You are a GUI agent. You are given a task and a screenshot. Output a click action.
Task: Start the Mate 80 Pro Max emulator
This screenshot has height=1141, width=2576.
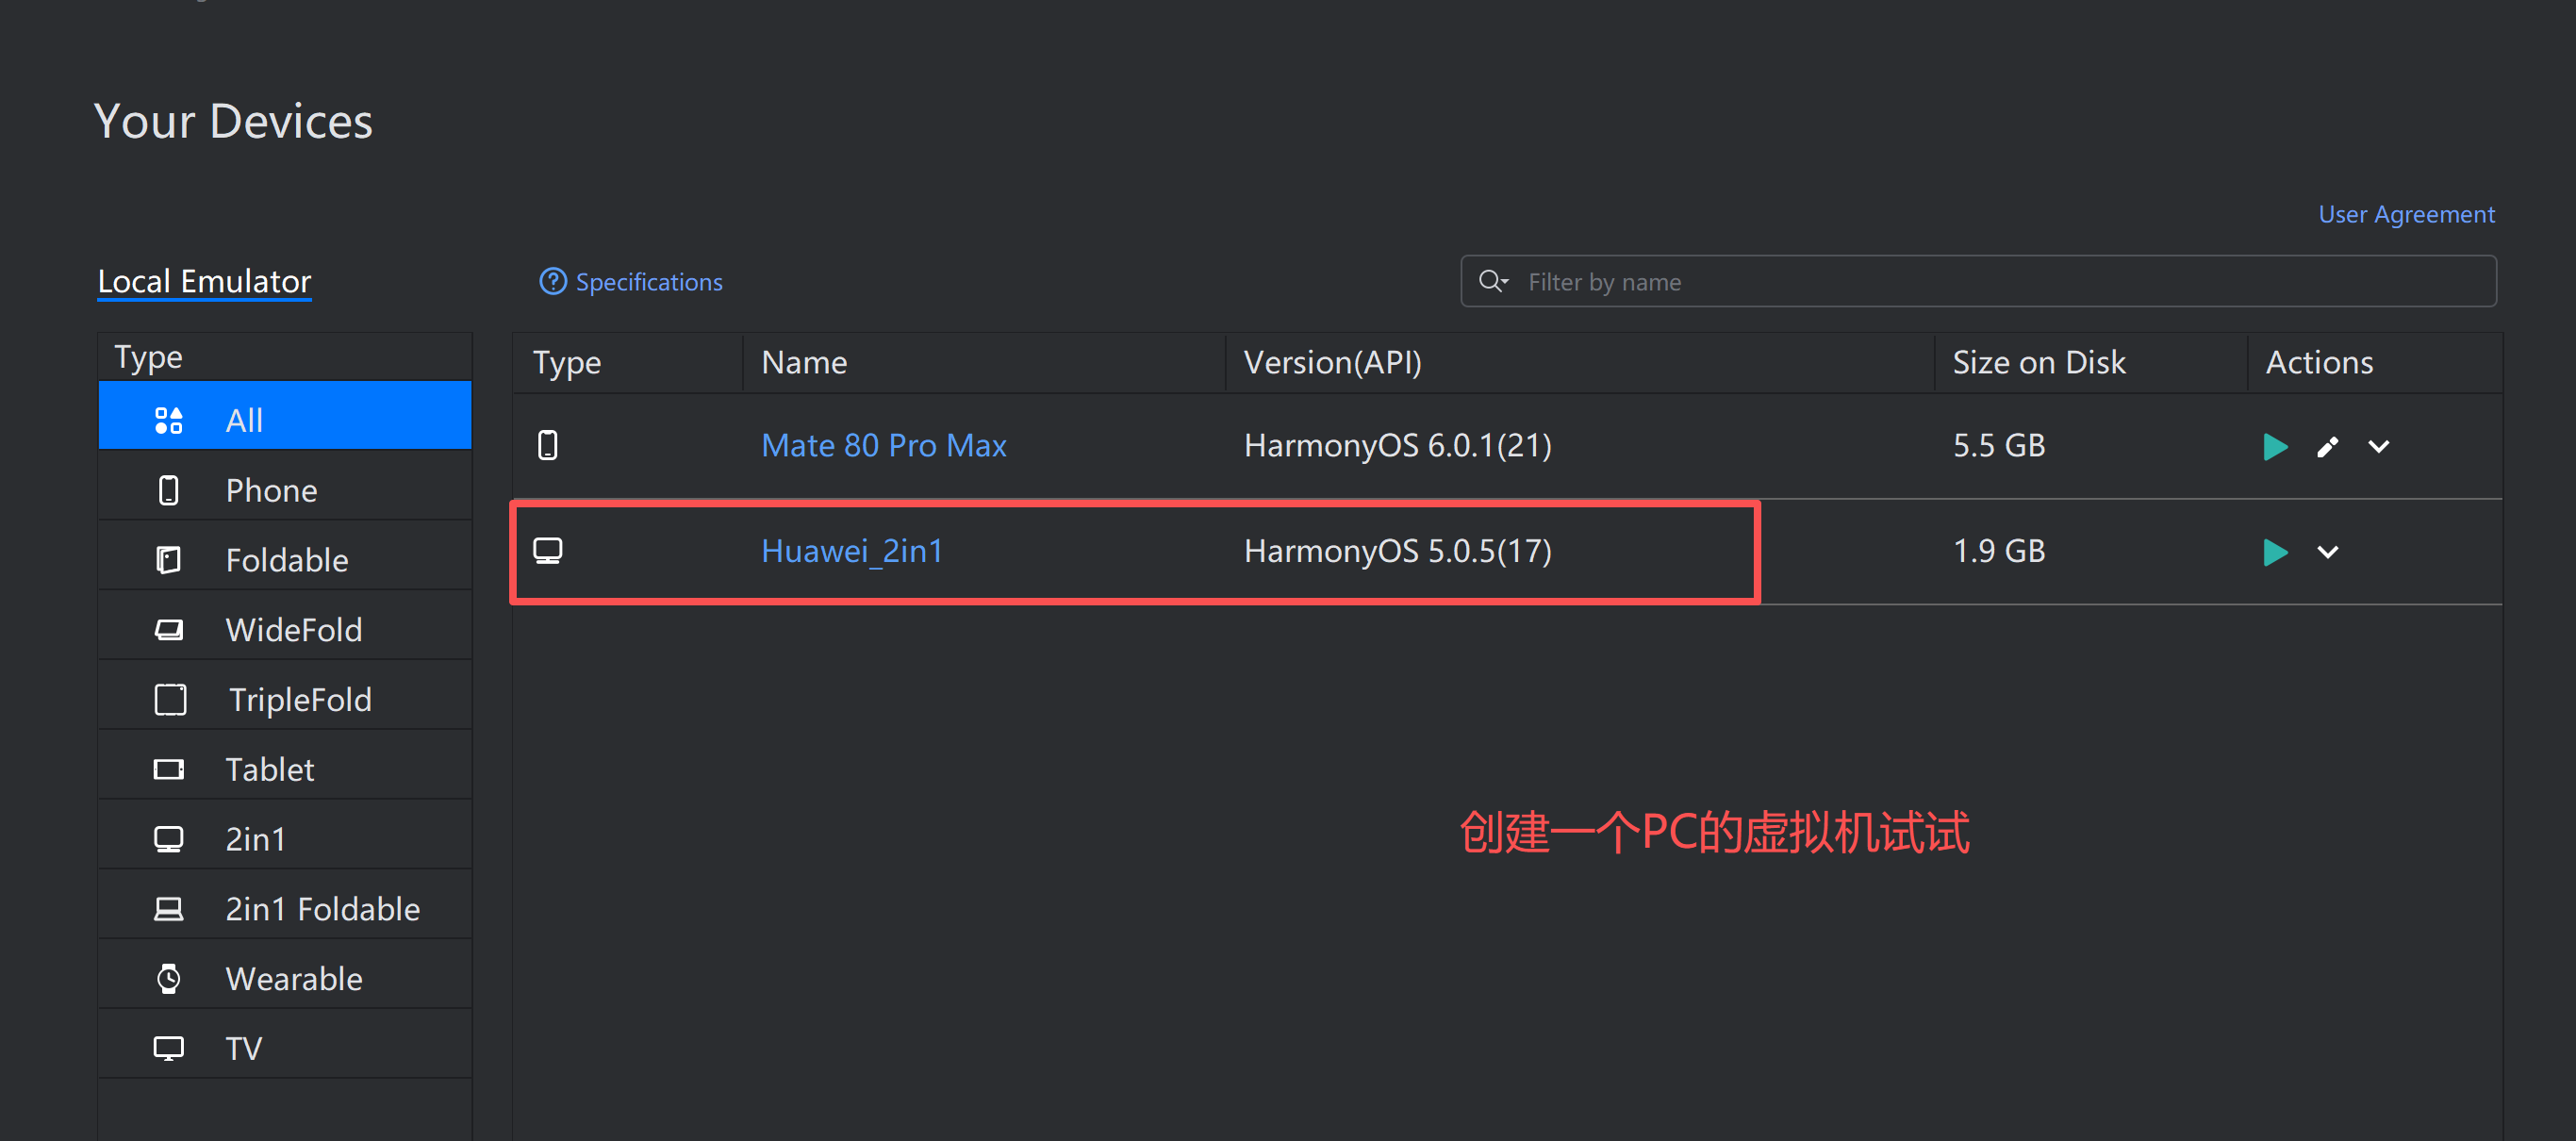click(x=2274, y=446)
